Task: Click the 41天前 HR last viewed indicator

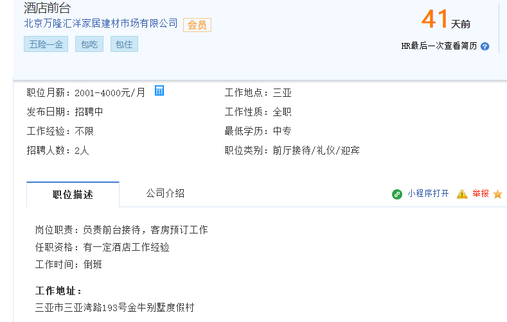Action: tap(445, 19)
